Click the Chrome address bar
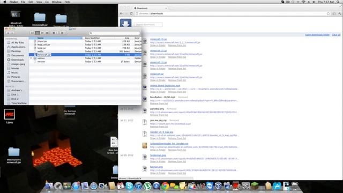 coord(232,13)
